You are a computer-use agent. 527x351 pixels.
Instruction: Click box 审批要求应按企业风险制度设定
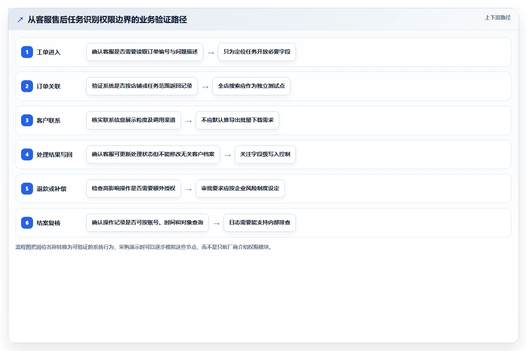240,189
